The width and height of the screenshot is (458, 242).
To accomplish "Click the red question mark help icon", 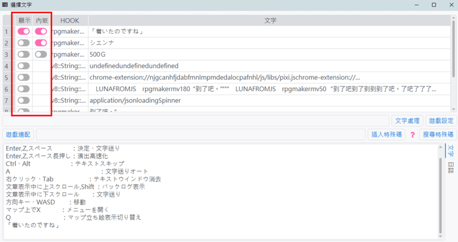I will pyautogui.click(x=412, y=134).
